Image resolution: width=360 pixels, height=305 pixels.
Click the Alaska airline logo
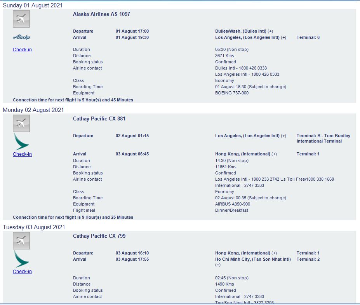[x=22, y=37]
